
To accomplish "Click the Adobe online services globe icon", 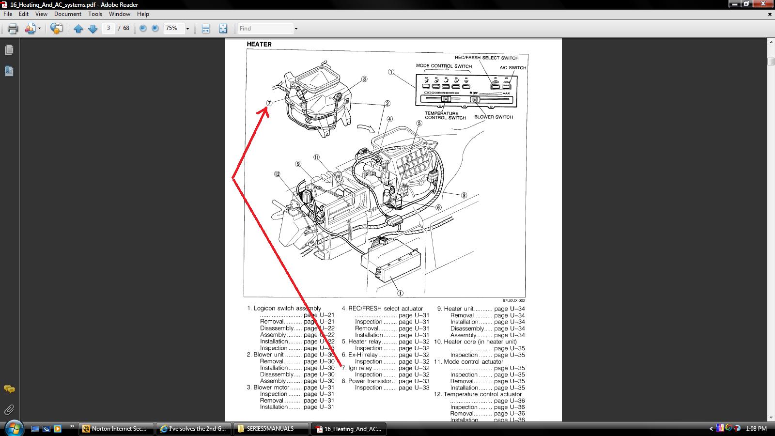I will point(56,29).
